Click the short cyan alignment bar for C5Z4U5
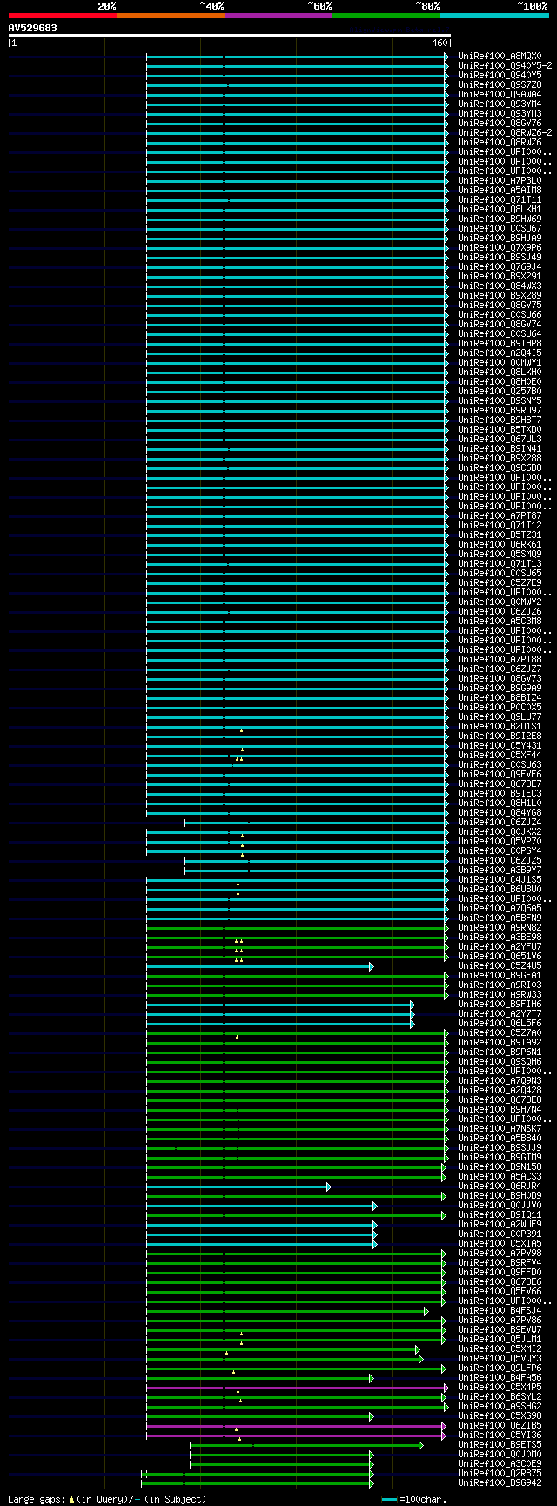Image resolution: width=557 pixels, height=1506 pixels. click(260, 966)
